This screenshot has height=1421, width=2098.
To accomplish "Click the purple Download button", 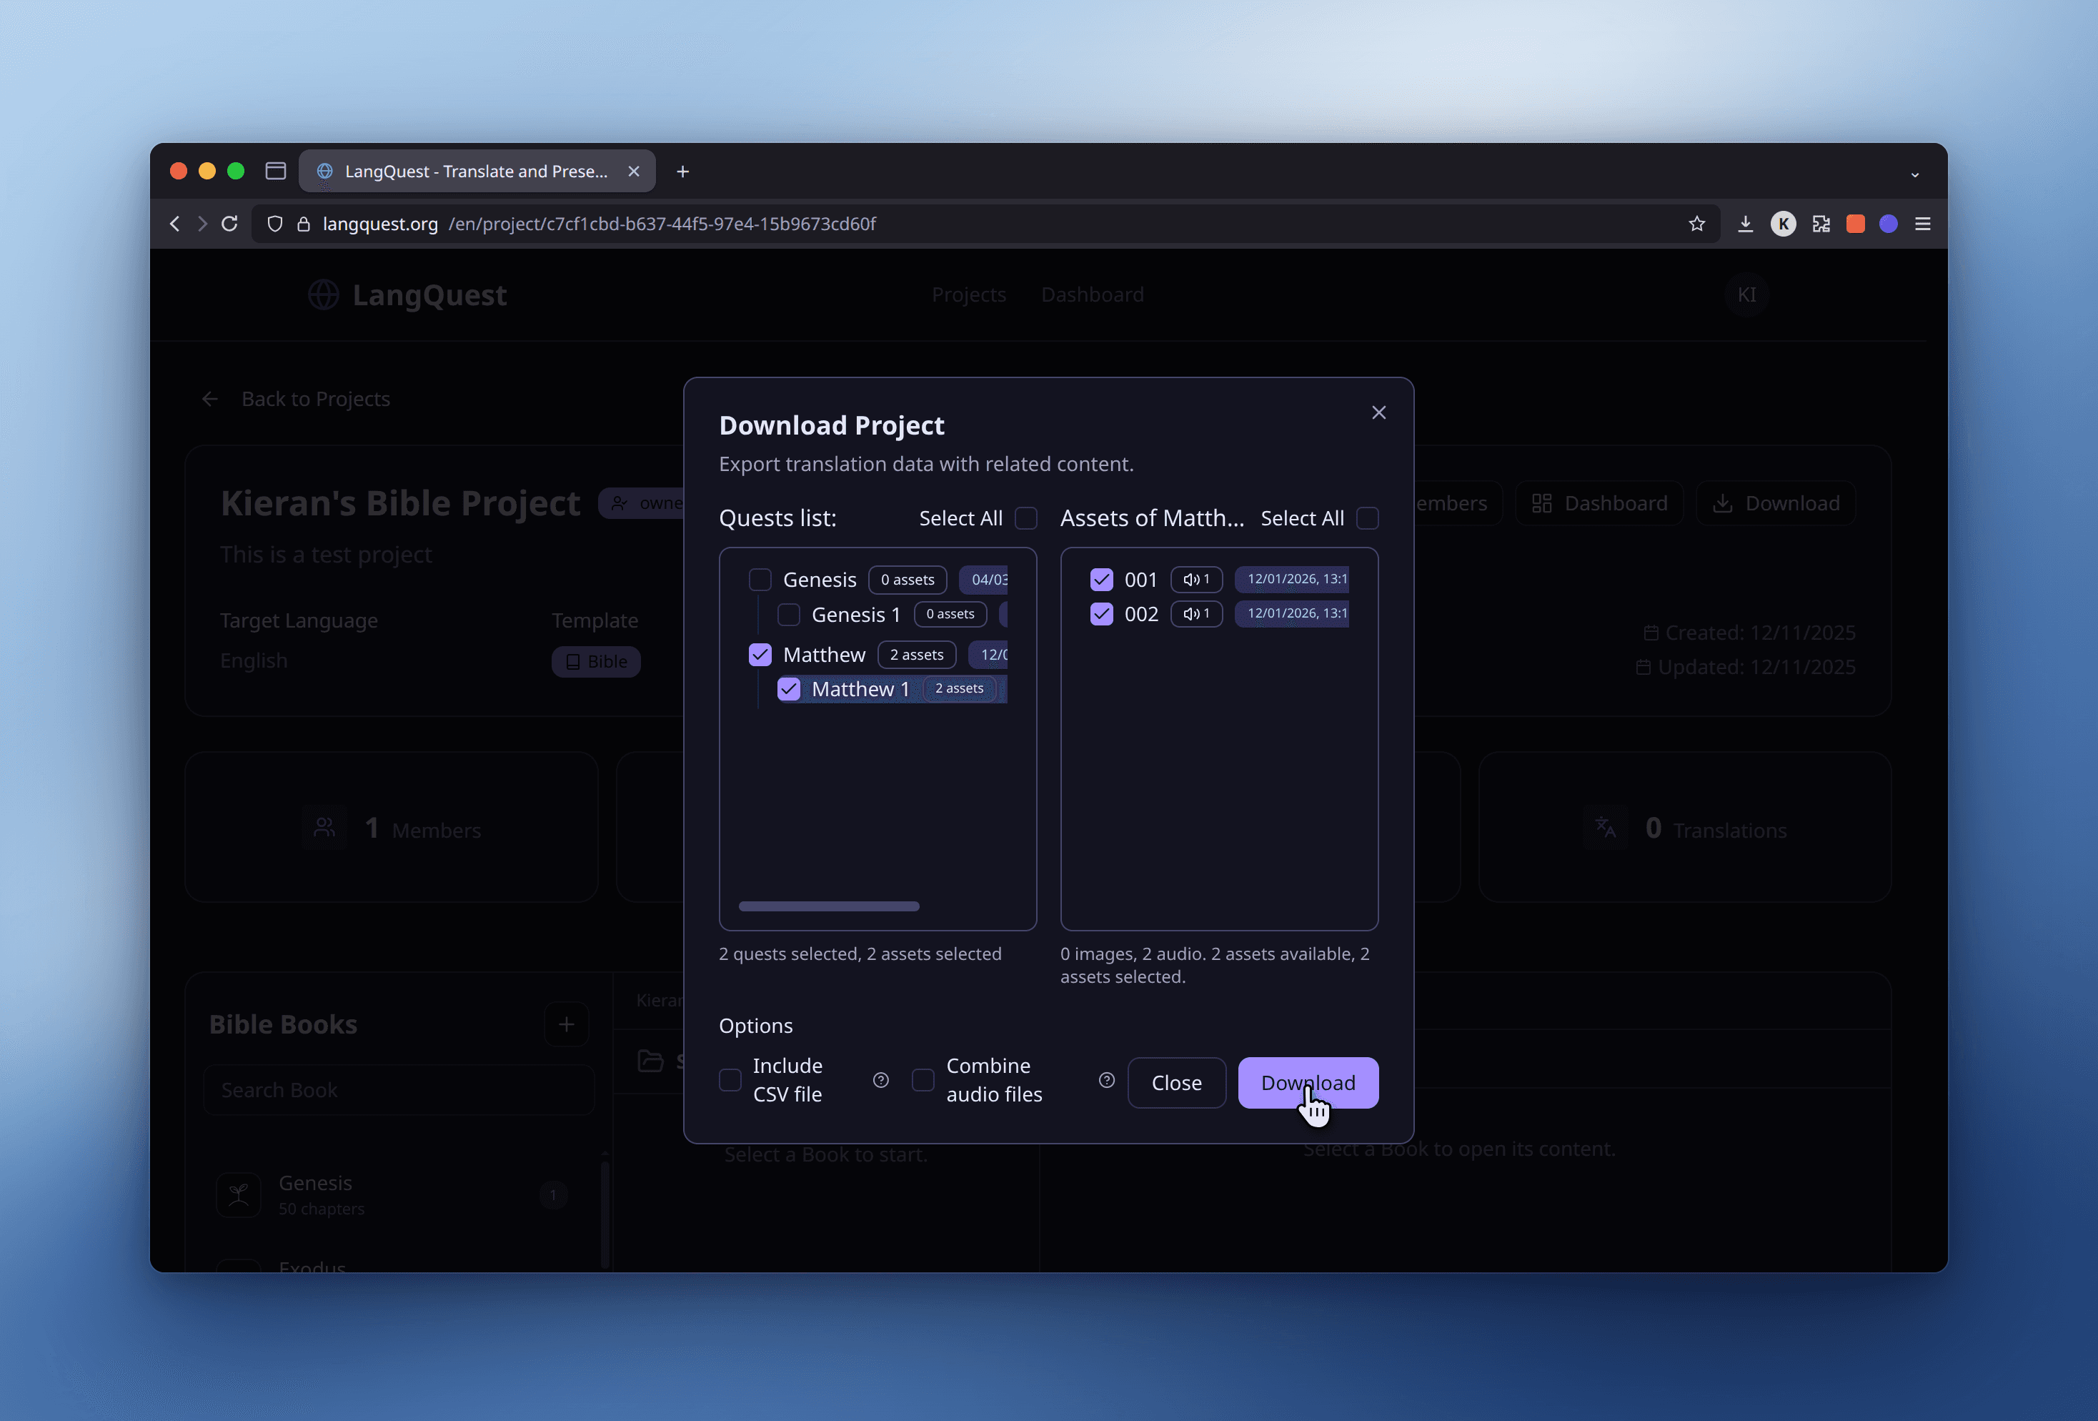I will click(1308, 1082).
